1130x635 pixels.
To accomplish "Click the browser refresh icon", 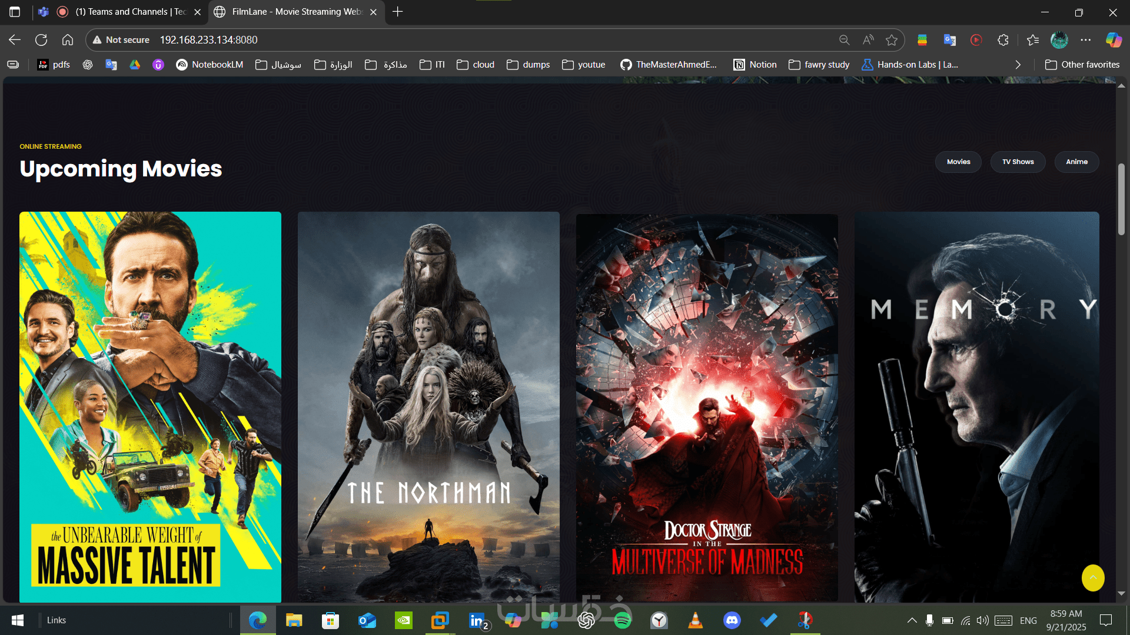I will [41, 40].
